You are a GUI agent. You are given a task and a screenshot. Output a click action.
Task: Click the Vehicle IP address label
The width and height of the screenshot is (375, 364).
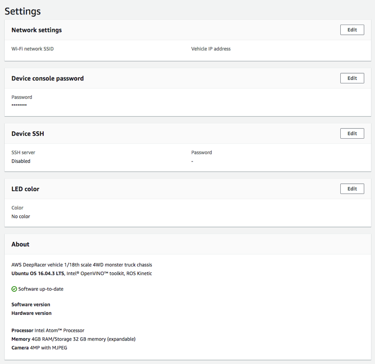pyautogui.click(x=210, y=49)
